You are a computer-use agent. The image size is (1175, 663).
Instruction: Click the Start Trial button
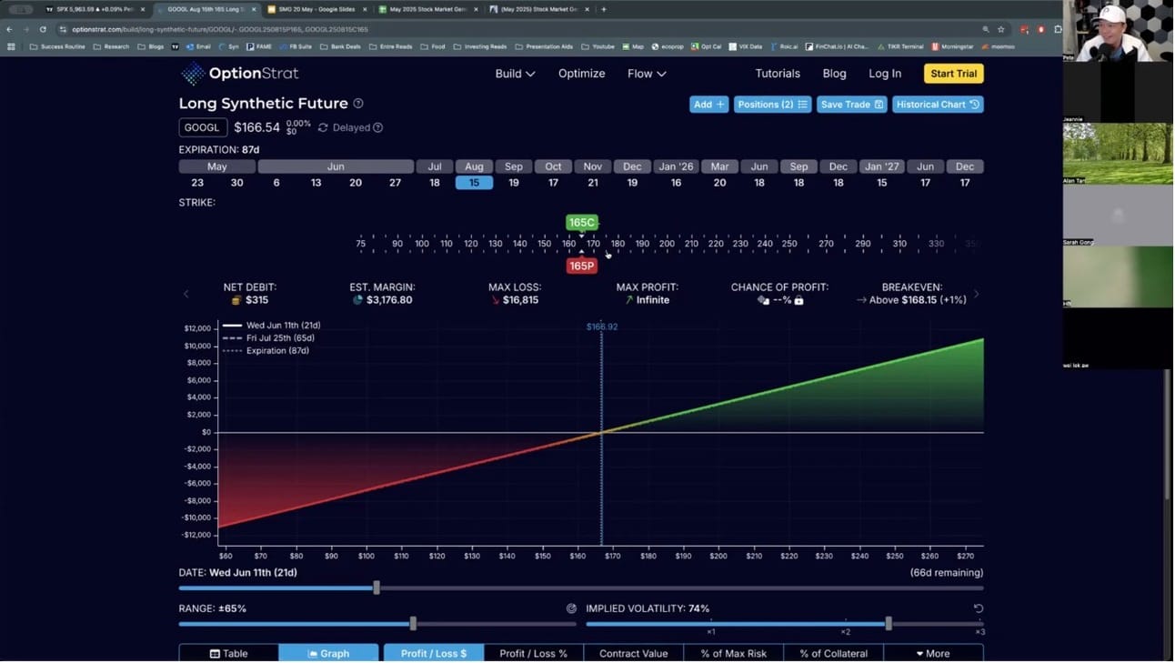pyautogui.click(x=953, y=74)
